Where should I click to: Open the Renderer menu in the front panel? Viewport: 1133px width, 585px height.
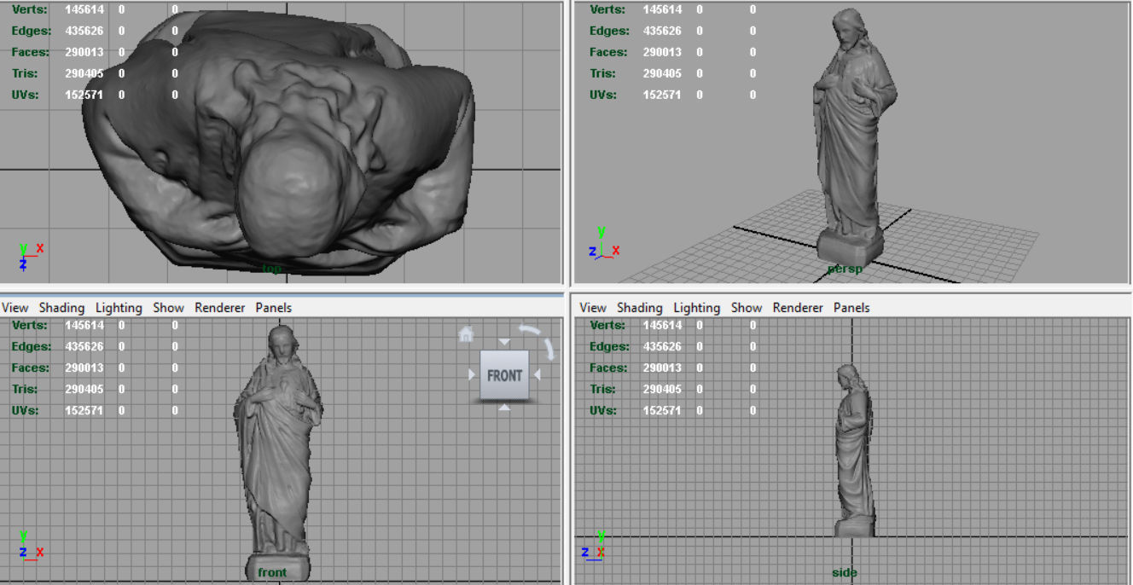(x=219, y=308)
